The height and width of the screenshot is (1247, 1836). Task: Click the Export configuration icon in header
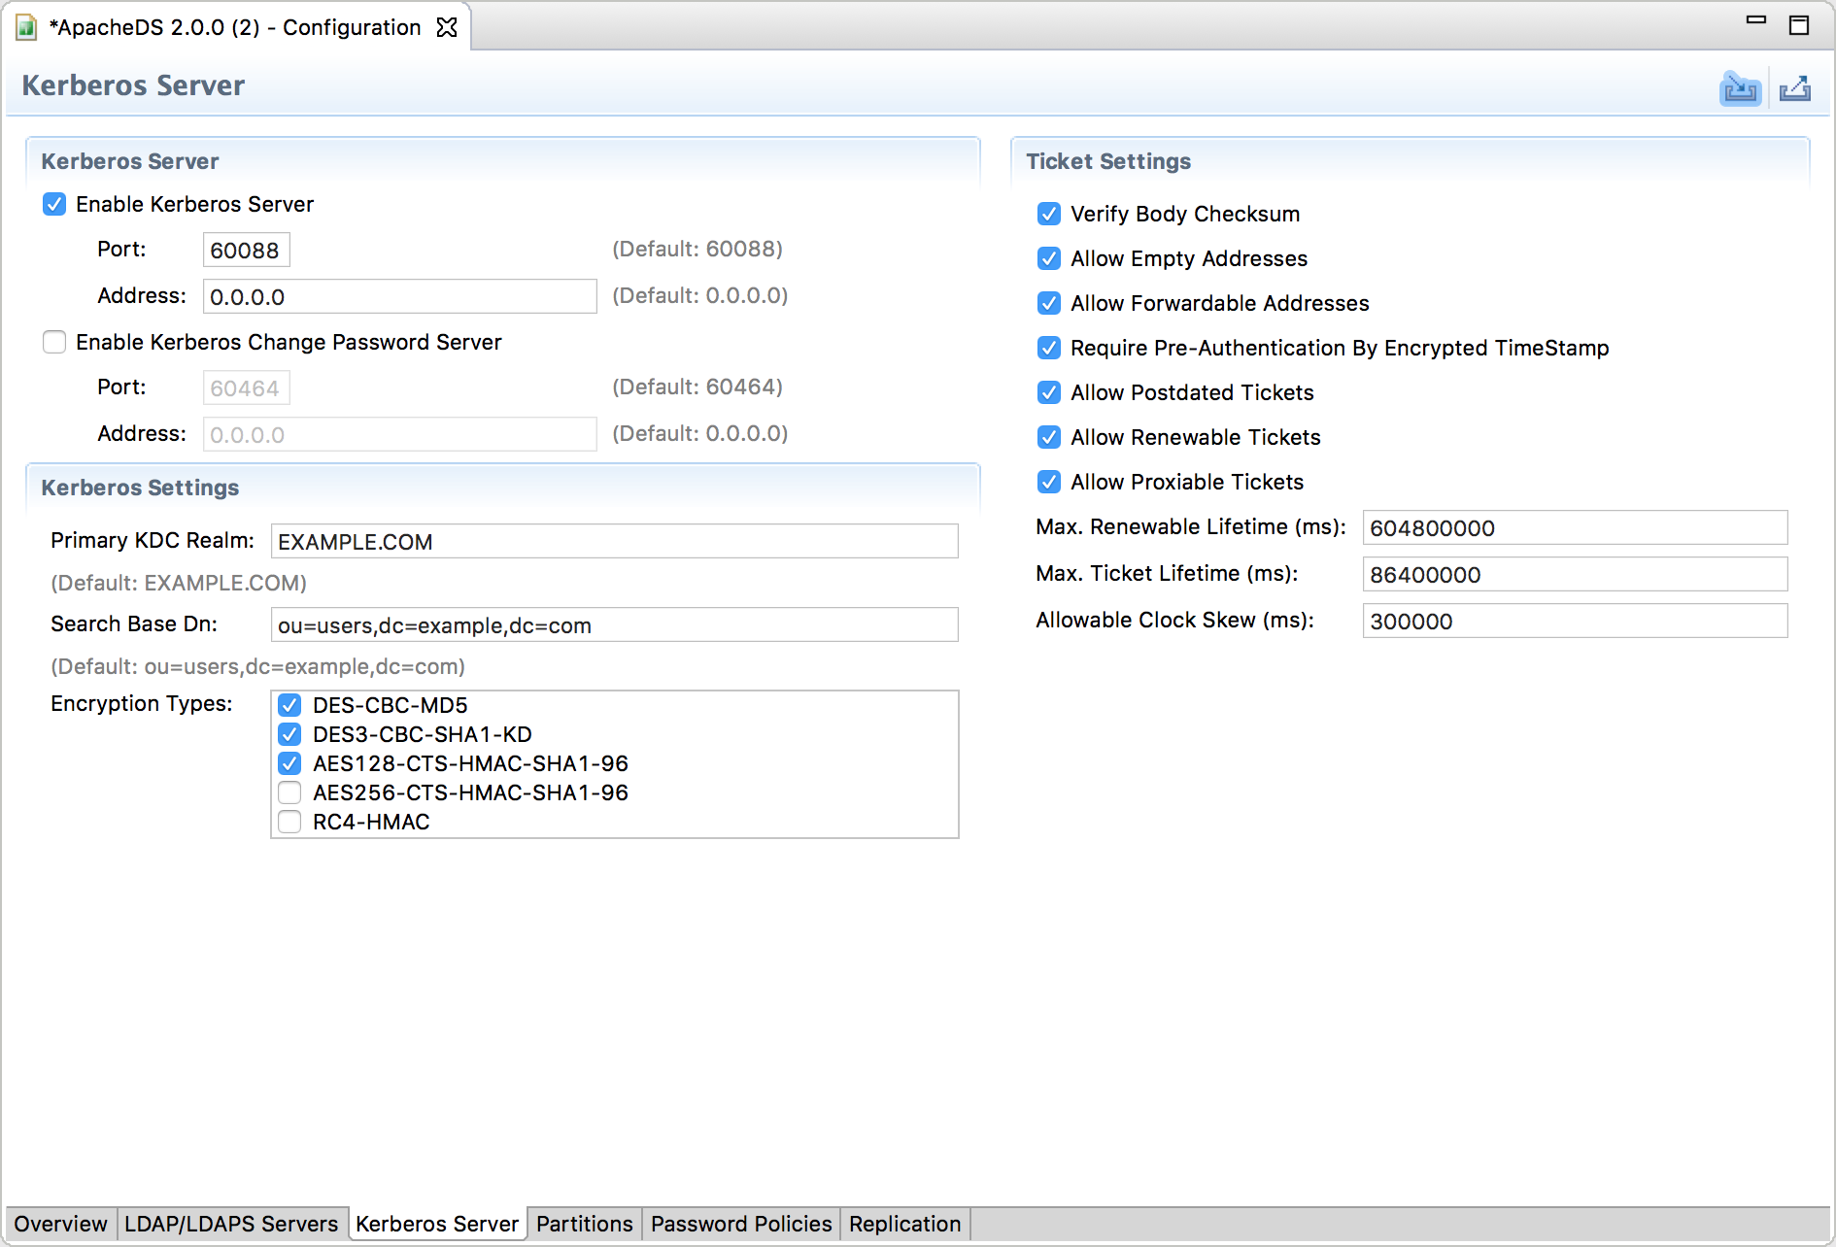tap(1794, 89)
